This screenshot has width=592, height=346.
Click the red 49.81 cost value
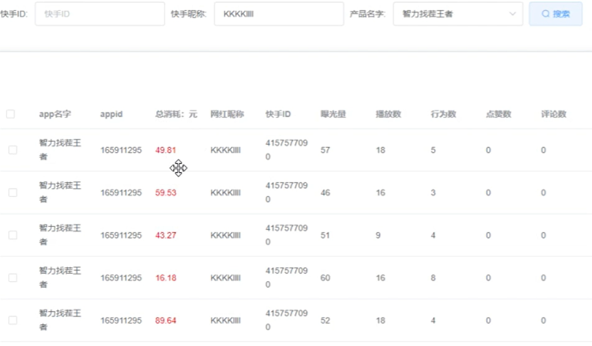[166, 150]
